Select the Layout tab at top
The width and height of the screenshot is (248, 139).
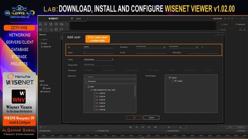point(78,19)
